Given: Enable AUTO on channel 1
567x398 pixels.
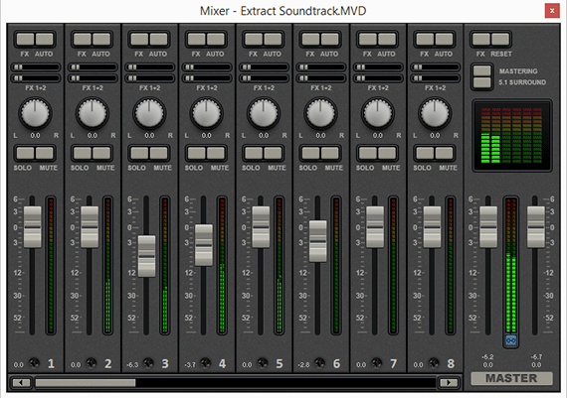Looking at the screenshot, I should click(x=44, y=39).
